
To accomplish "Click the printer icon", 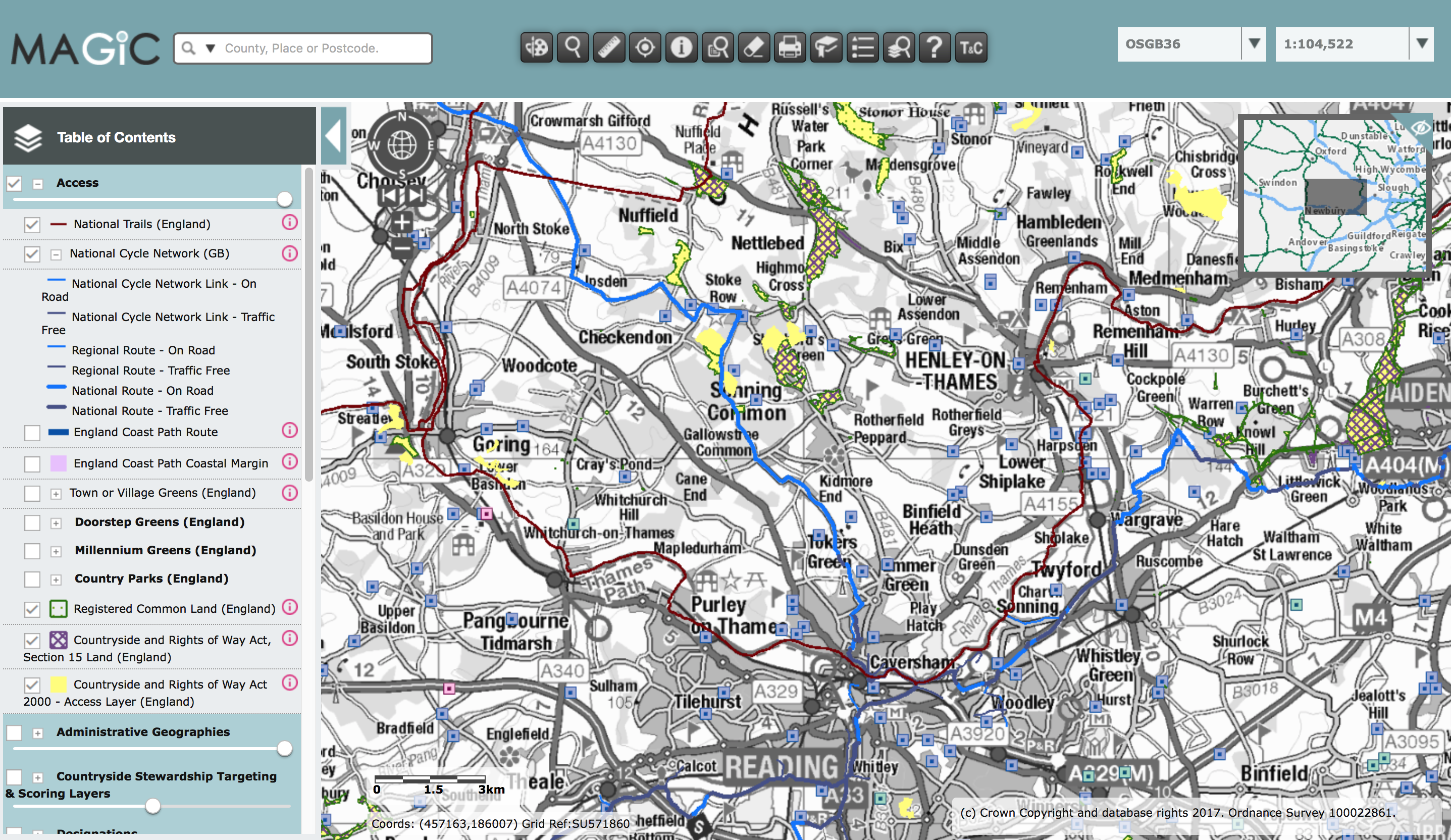I will 790,47.
